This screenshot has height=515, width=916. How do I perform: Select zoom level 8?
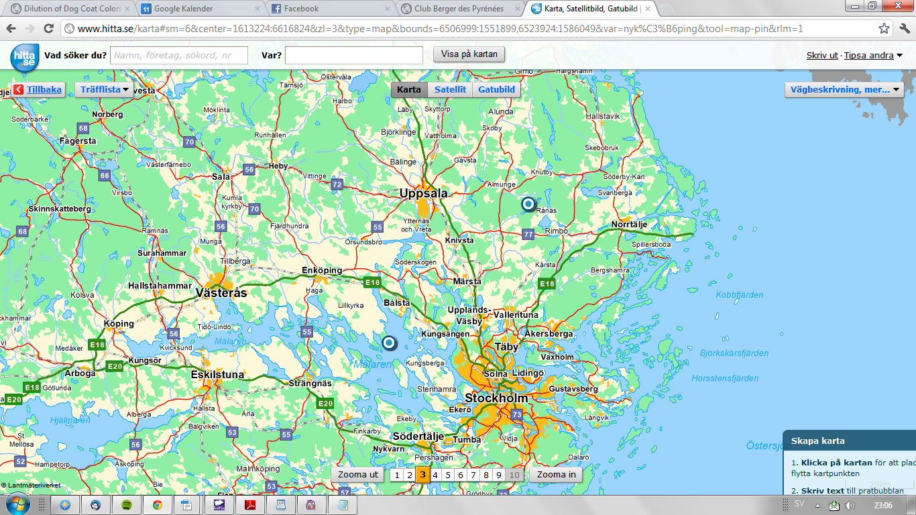[x=486, y=475]
